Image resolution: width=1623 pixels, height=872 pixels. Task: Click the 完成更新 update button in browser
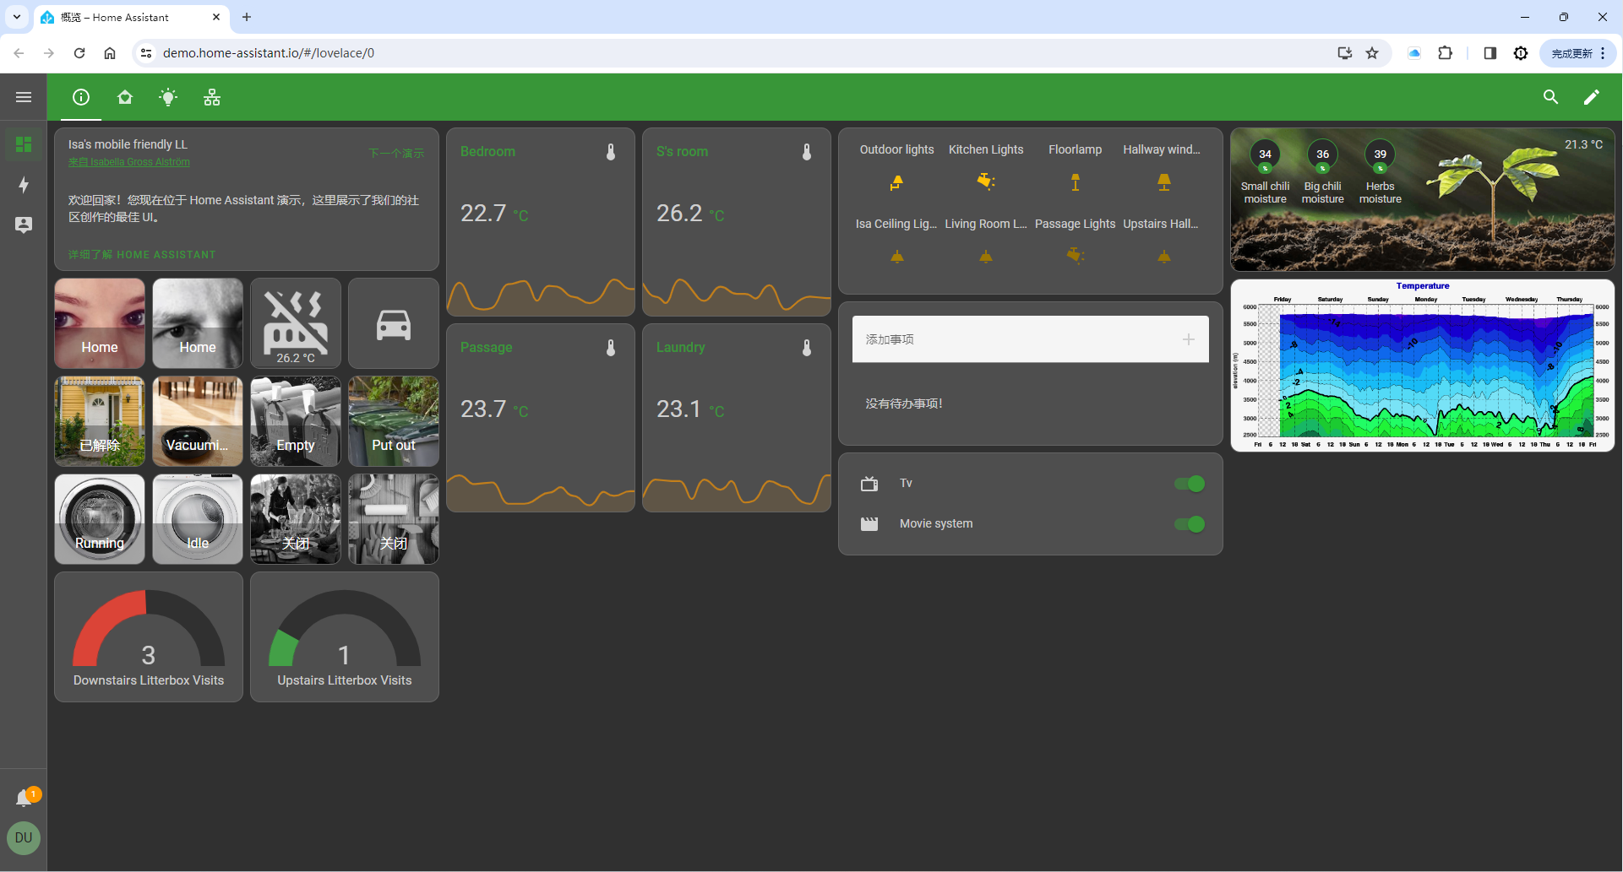1578,53
